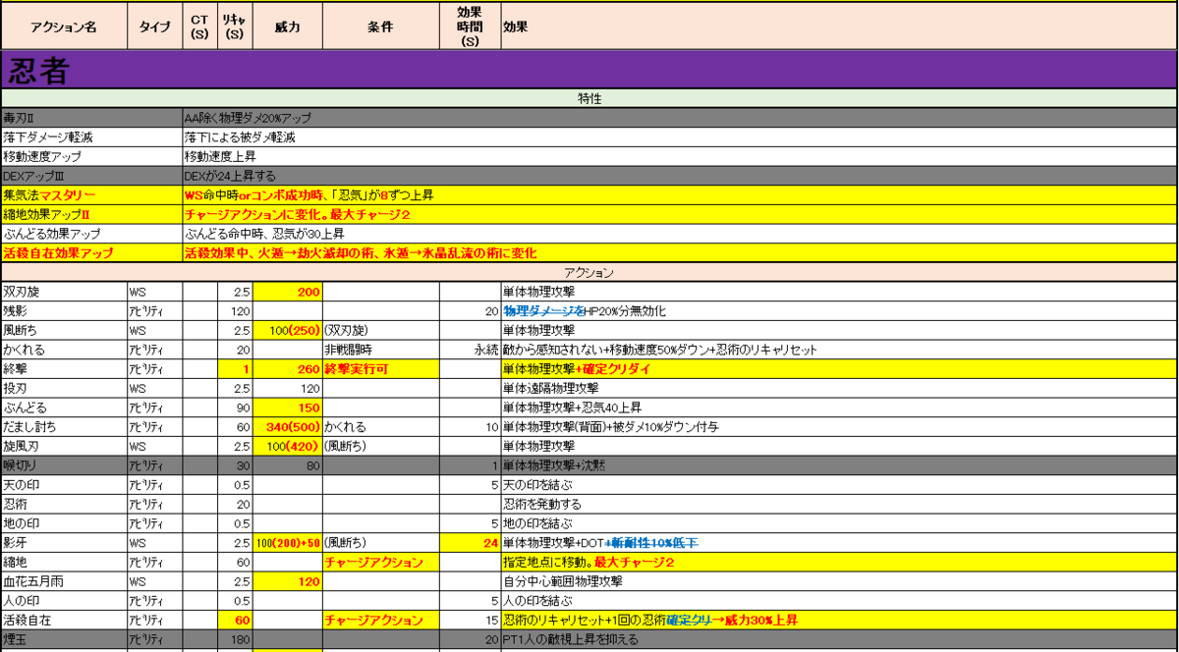The width and height of the screenshot is (1179, 652).
Task: Click the 100(420) power cell
Action: pos(287,447)
